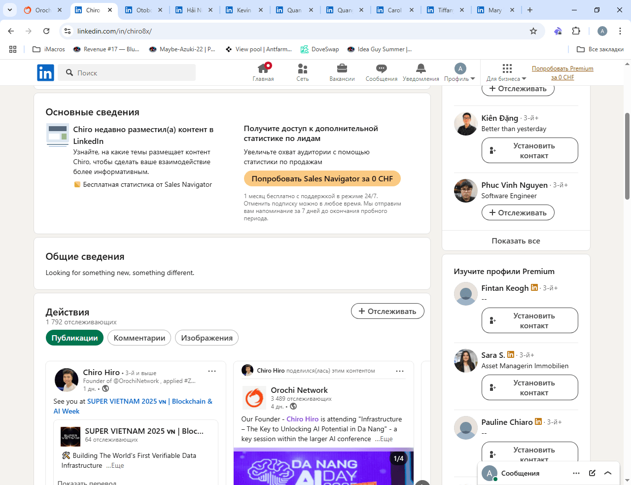The height and width of the screenshot is (485, 631).
Task: Open Chrome apps grid in bookmarks bar
Action: (x=13, y=49)
